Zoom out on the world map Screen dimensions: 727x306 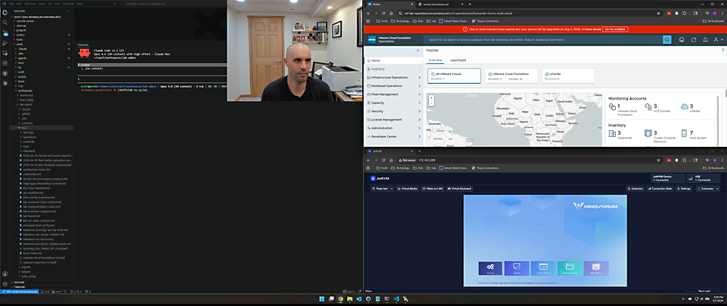click(432, 103)
